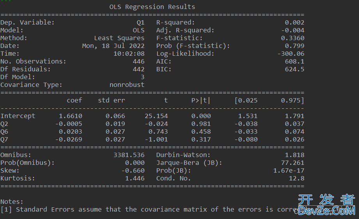The width and height of the screenshot is (359, 219).
Task: Open the DevZe.CoM watermark link
Action: coord(327,205)
